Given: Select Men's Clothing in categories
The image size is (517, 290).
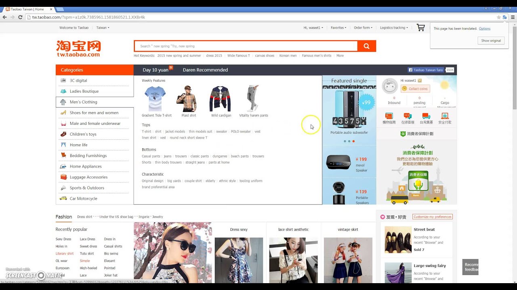Looking at the screenshot, I should (84, 102).
